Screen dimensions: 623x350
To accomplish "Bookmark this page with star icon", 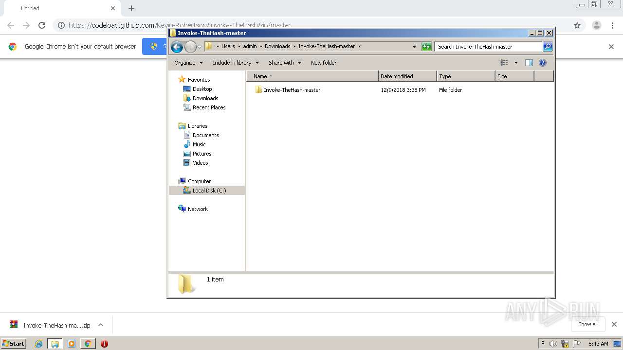I will click(577, 25).
